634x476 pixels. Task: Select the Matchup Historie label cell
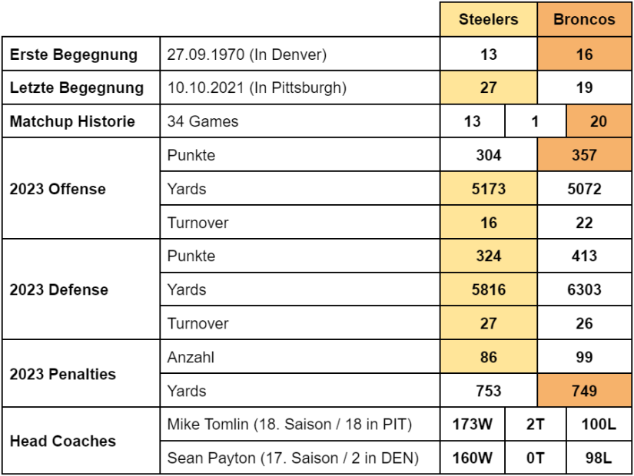tap(81, 121)
